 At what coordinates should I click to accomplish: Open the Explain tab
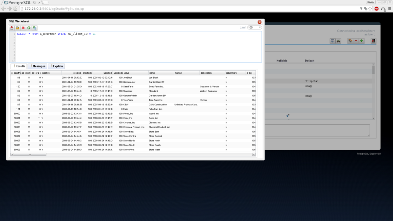tap(57, 66)
